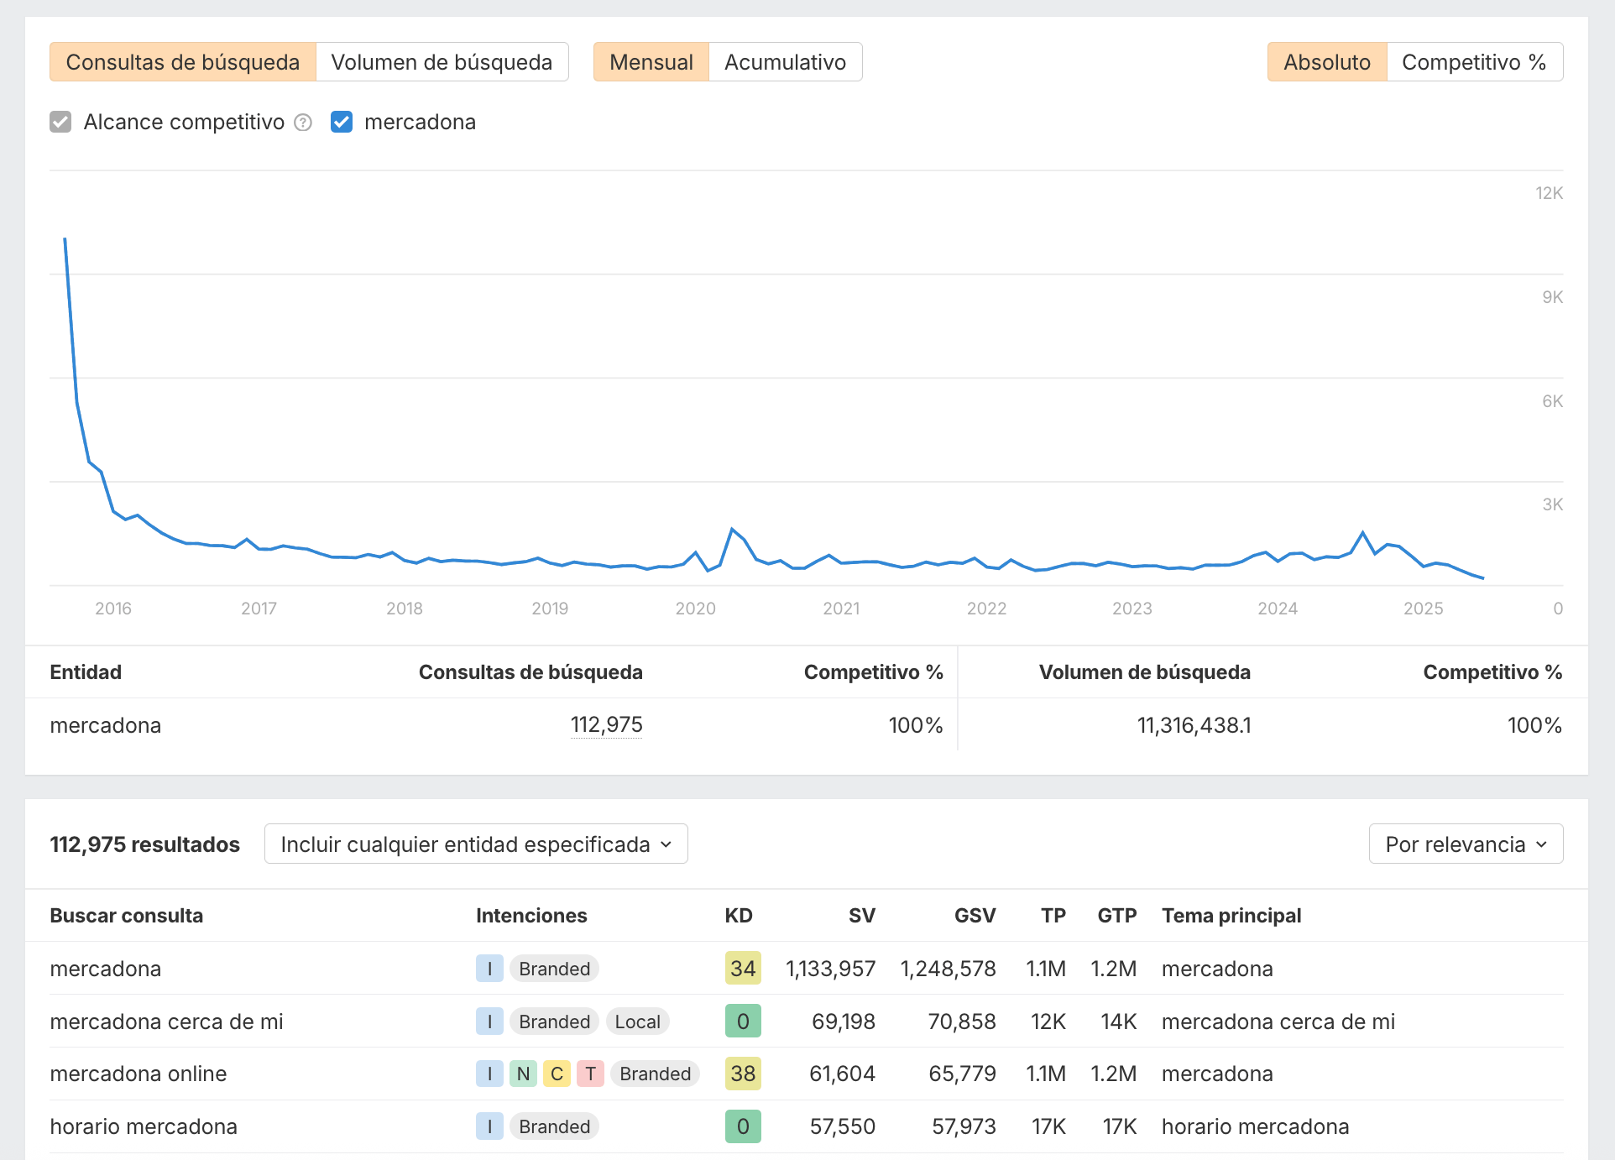Click the KD 38 badge on mercadona online
1615x1160 pixels.
point(742,1074)
